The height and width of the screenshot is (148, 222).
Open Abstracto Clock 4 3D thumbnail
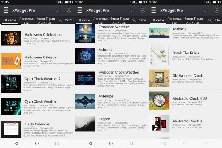point(159,101)
